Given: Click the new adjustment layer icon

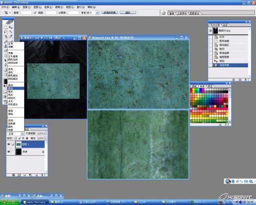Looking at the screenshot, I should point(30,175).
